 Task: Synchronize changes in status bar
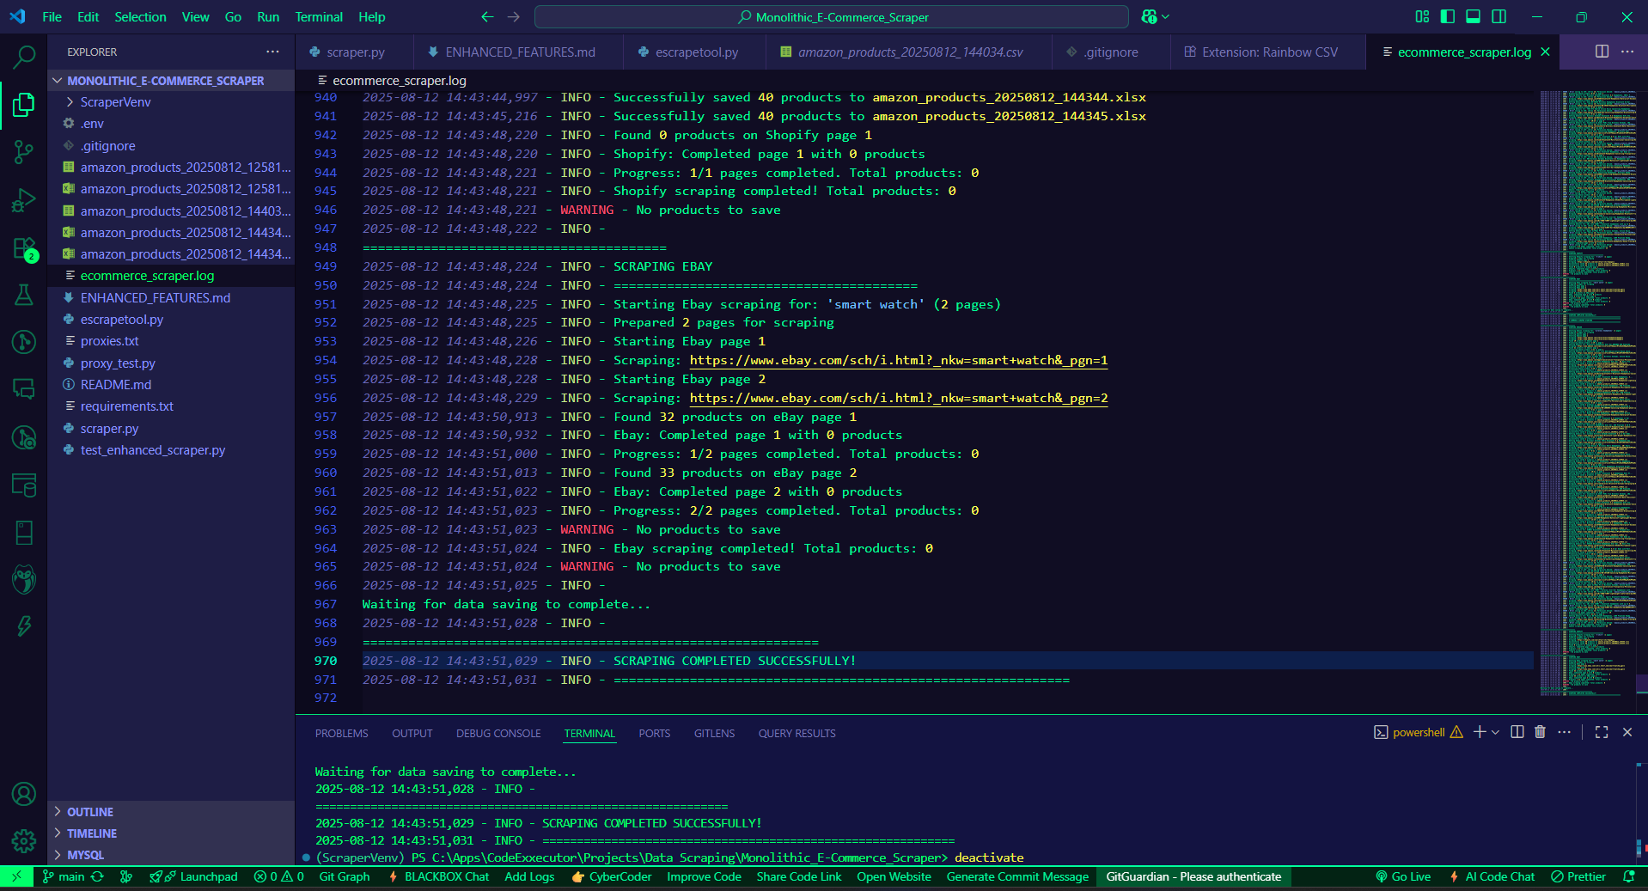(x=97, y=876)
